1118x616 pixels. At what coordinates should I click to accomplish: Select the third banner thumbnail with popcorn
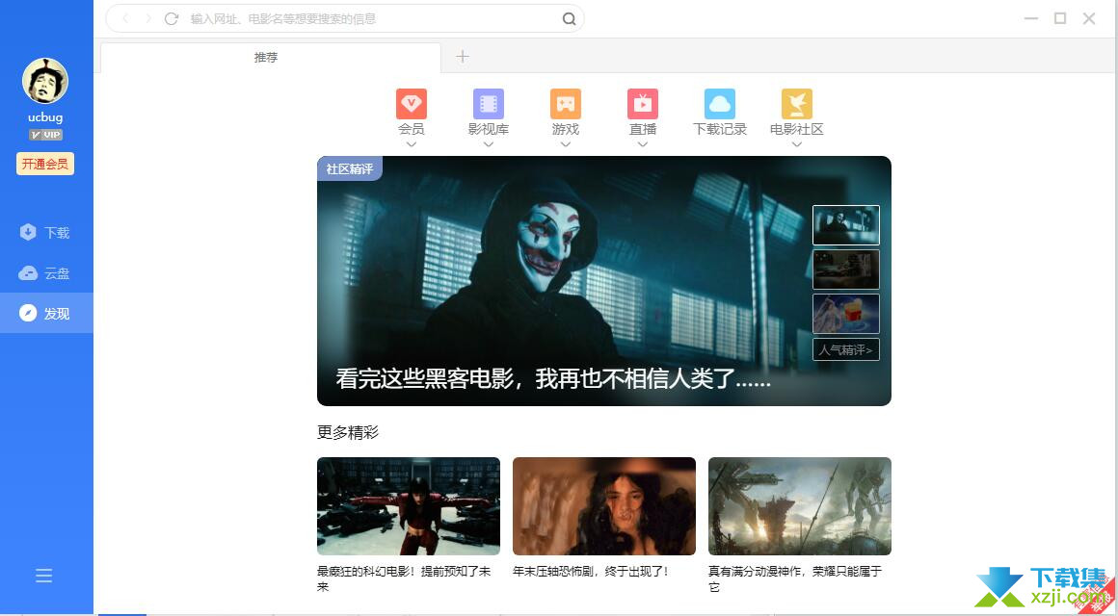[845, 314]
